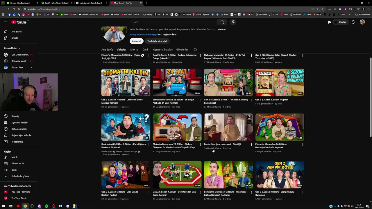Viewport: 372px width, 209px height.
Task: Click the search magnifier button
Action: [x=222, y=22]
